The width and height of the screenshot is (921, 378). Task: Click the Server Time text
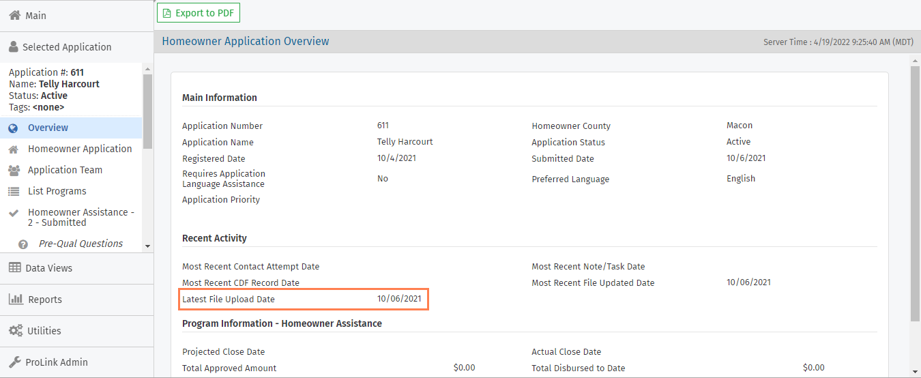[x=838, y=42]
